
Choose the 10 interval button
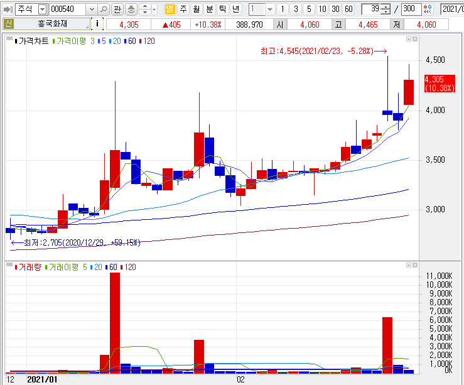[322, 9]
